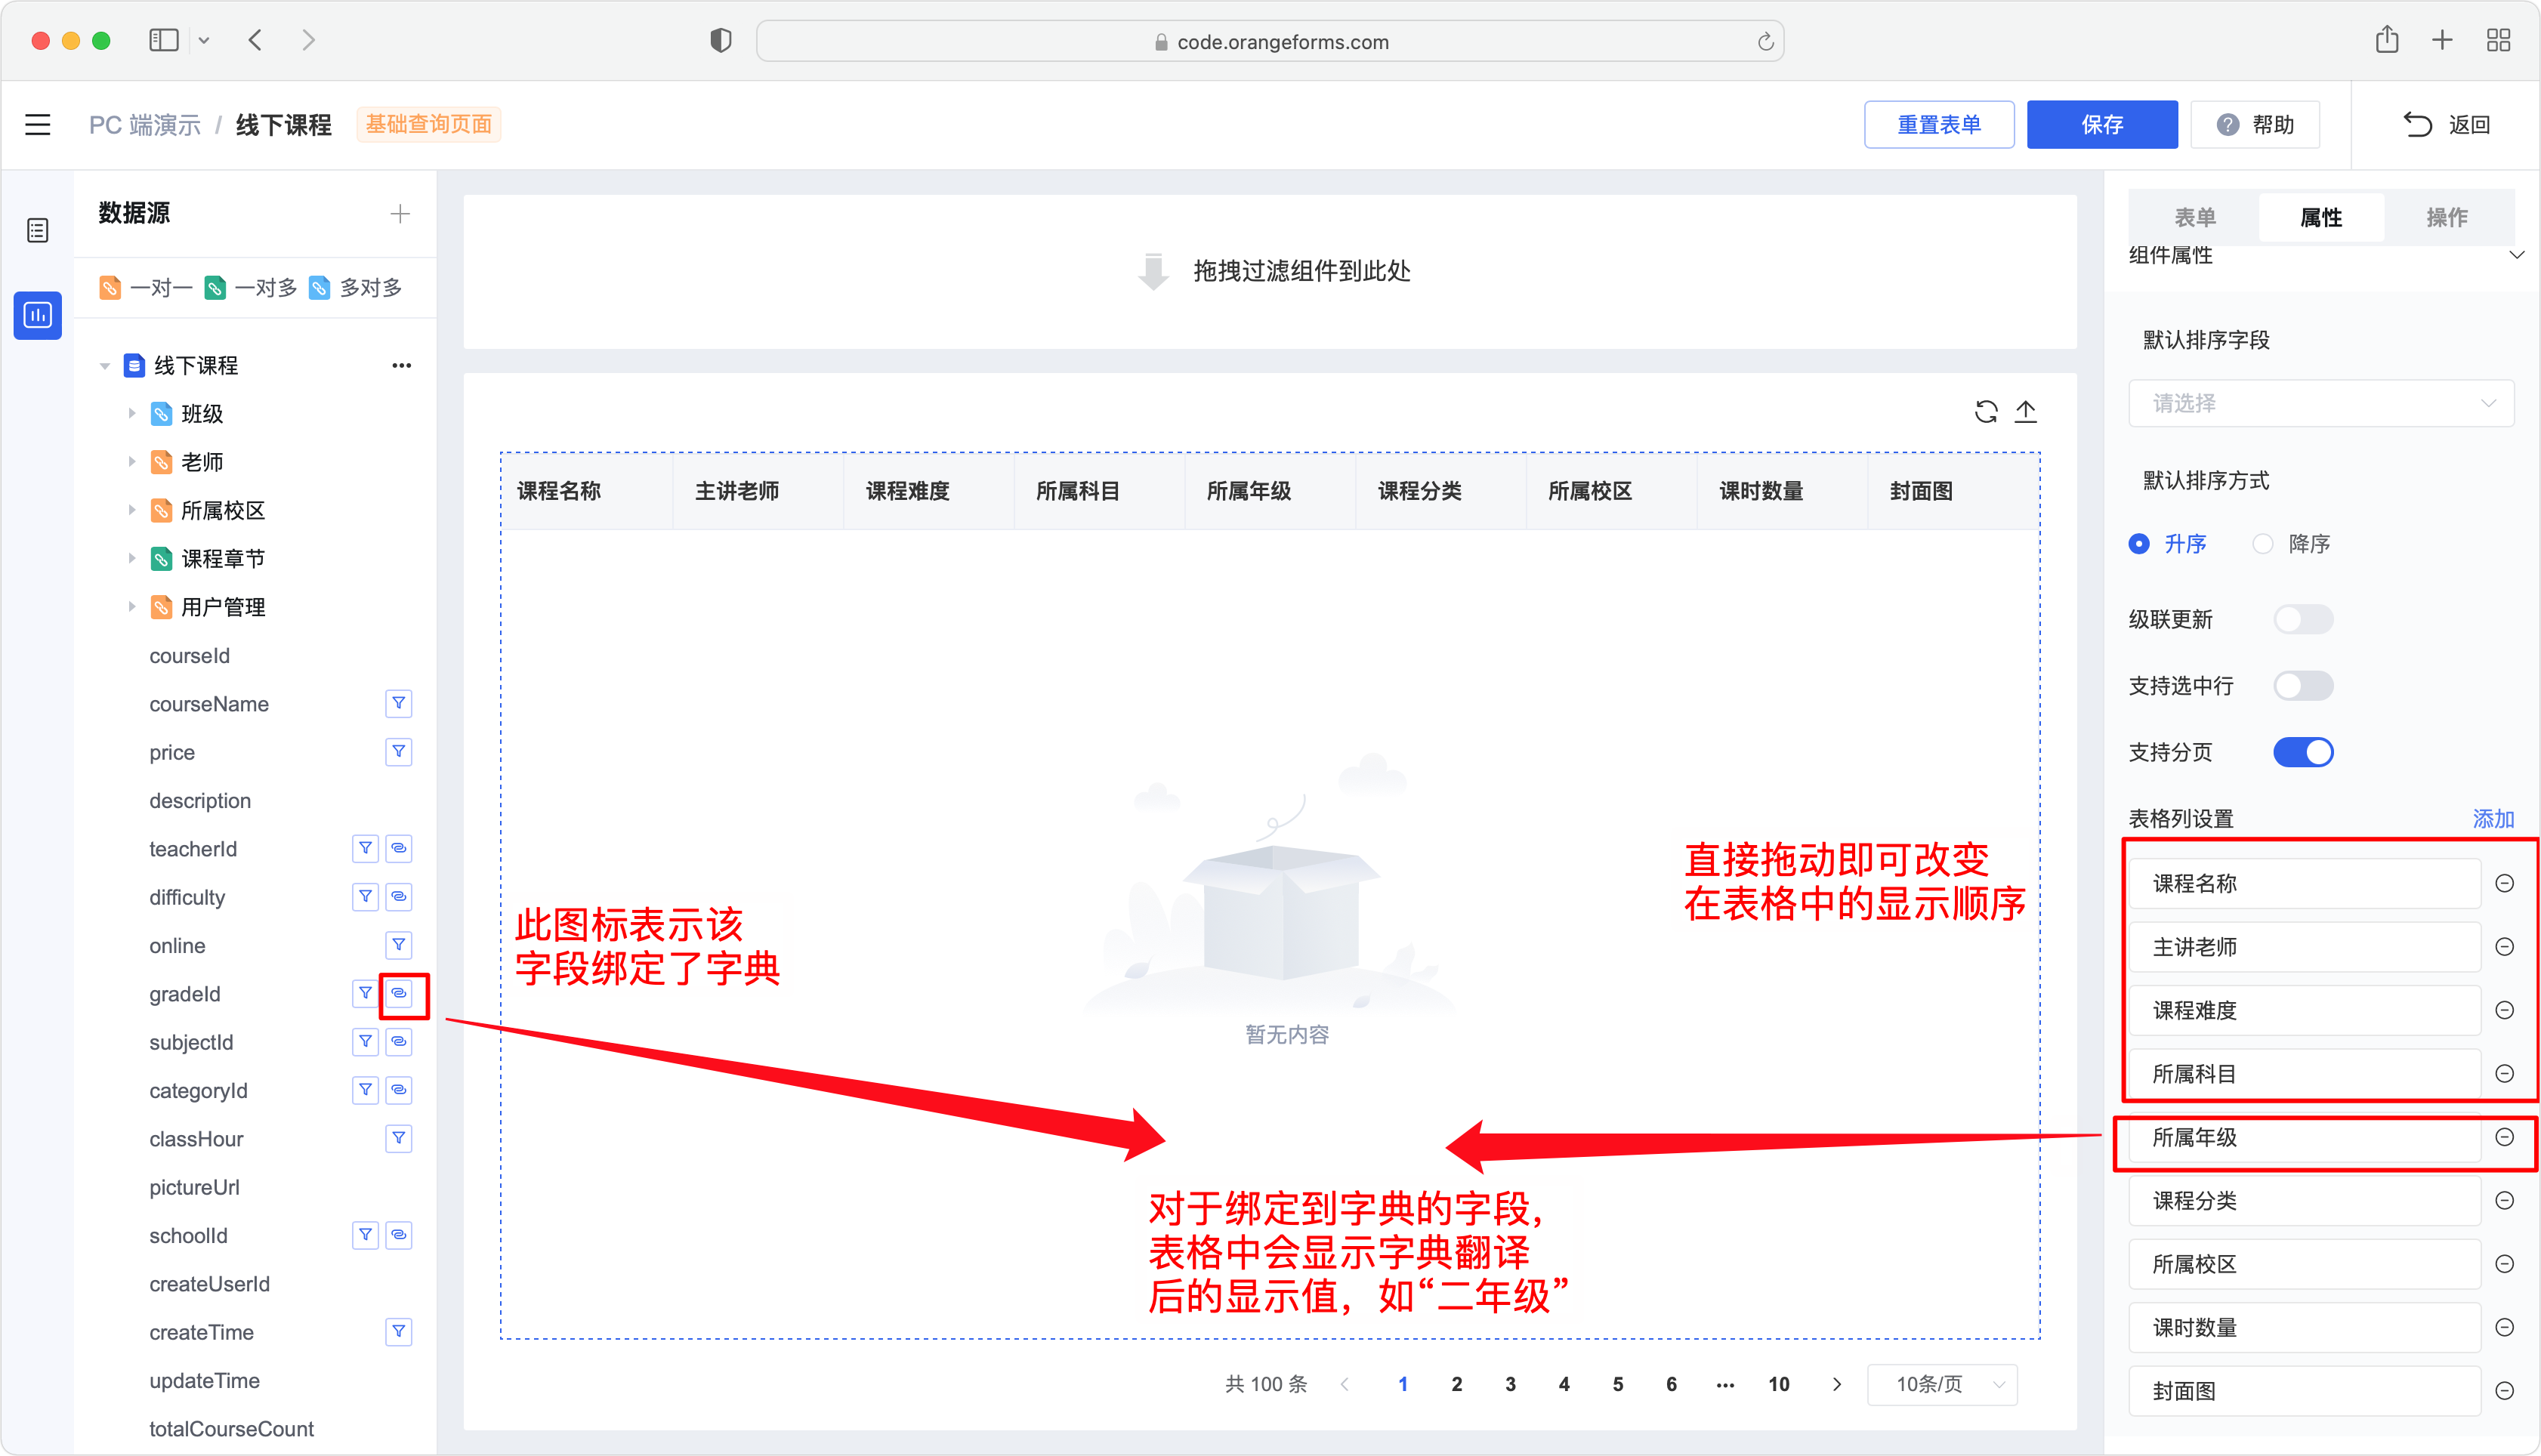Switch to the 属性 tab
The image size is (2541, 1456).
2321,217
